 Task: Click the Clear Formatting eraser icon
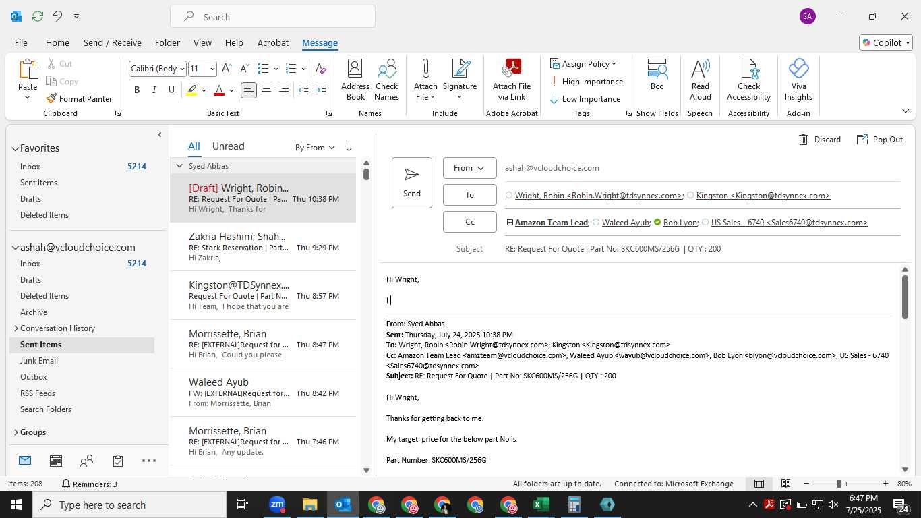pos(321,69)
